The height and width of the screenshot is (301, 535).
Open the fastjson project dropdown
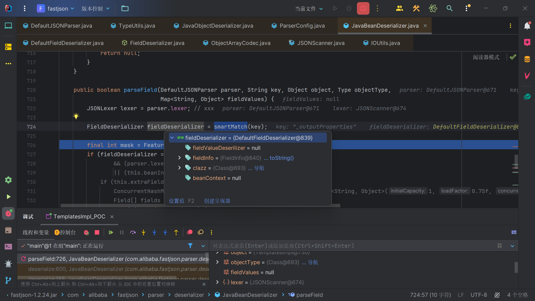click(56, 8)
